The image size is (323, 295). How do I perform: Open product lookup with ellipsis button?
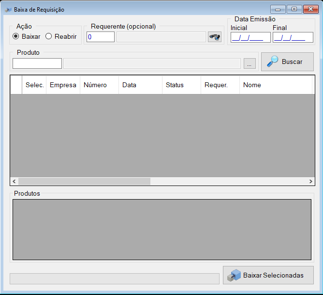[250, 63]
